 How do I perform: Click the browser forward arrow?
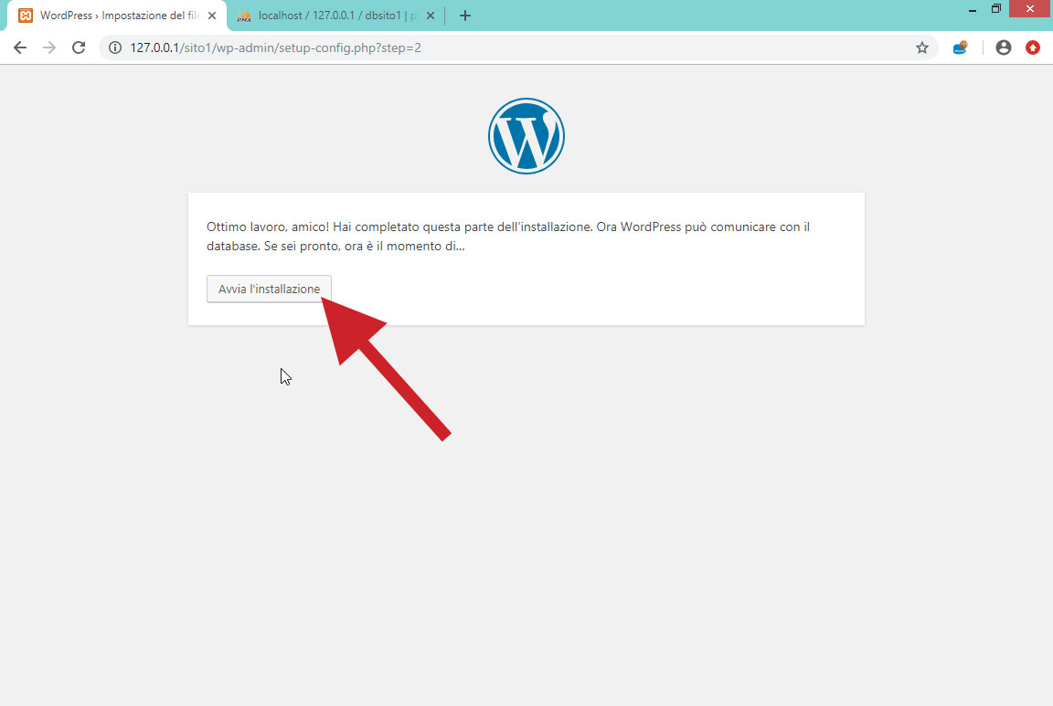click(49, 47)
